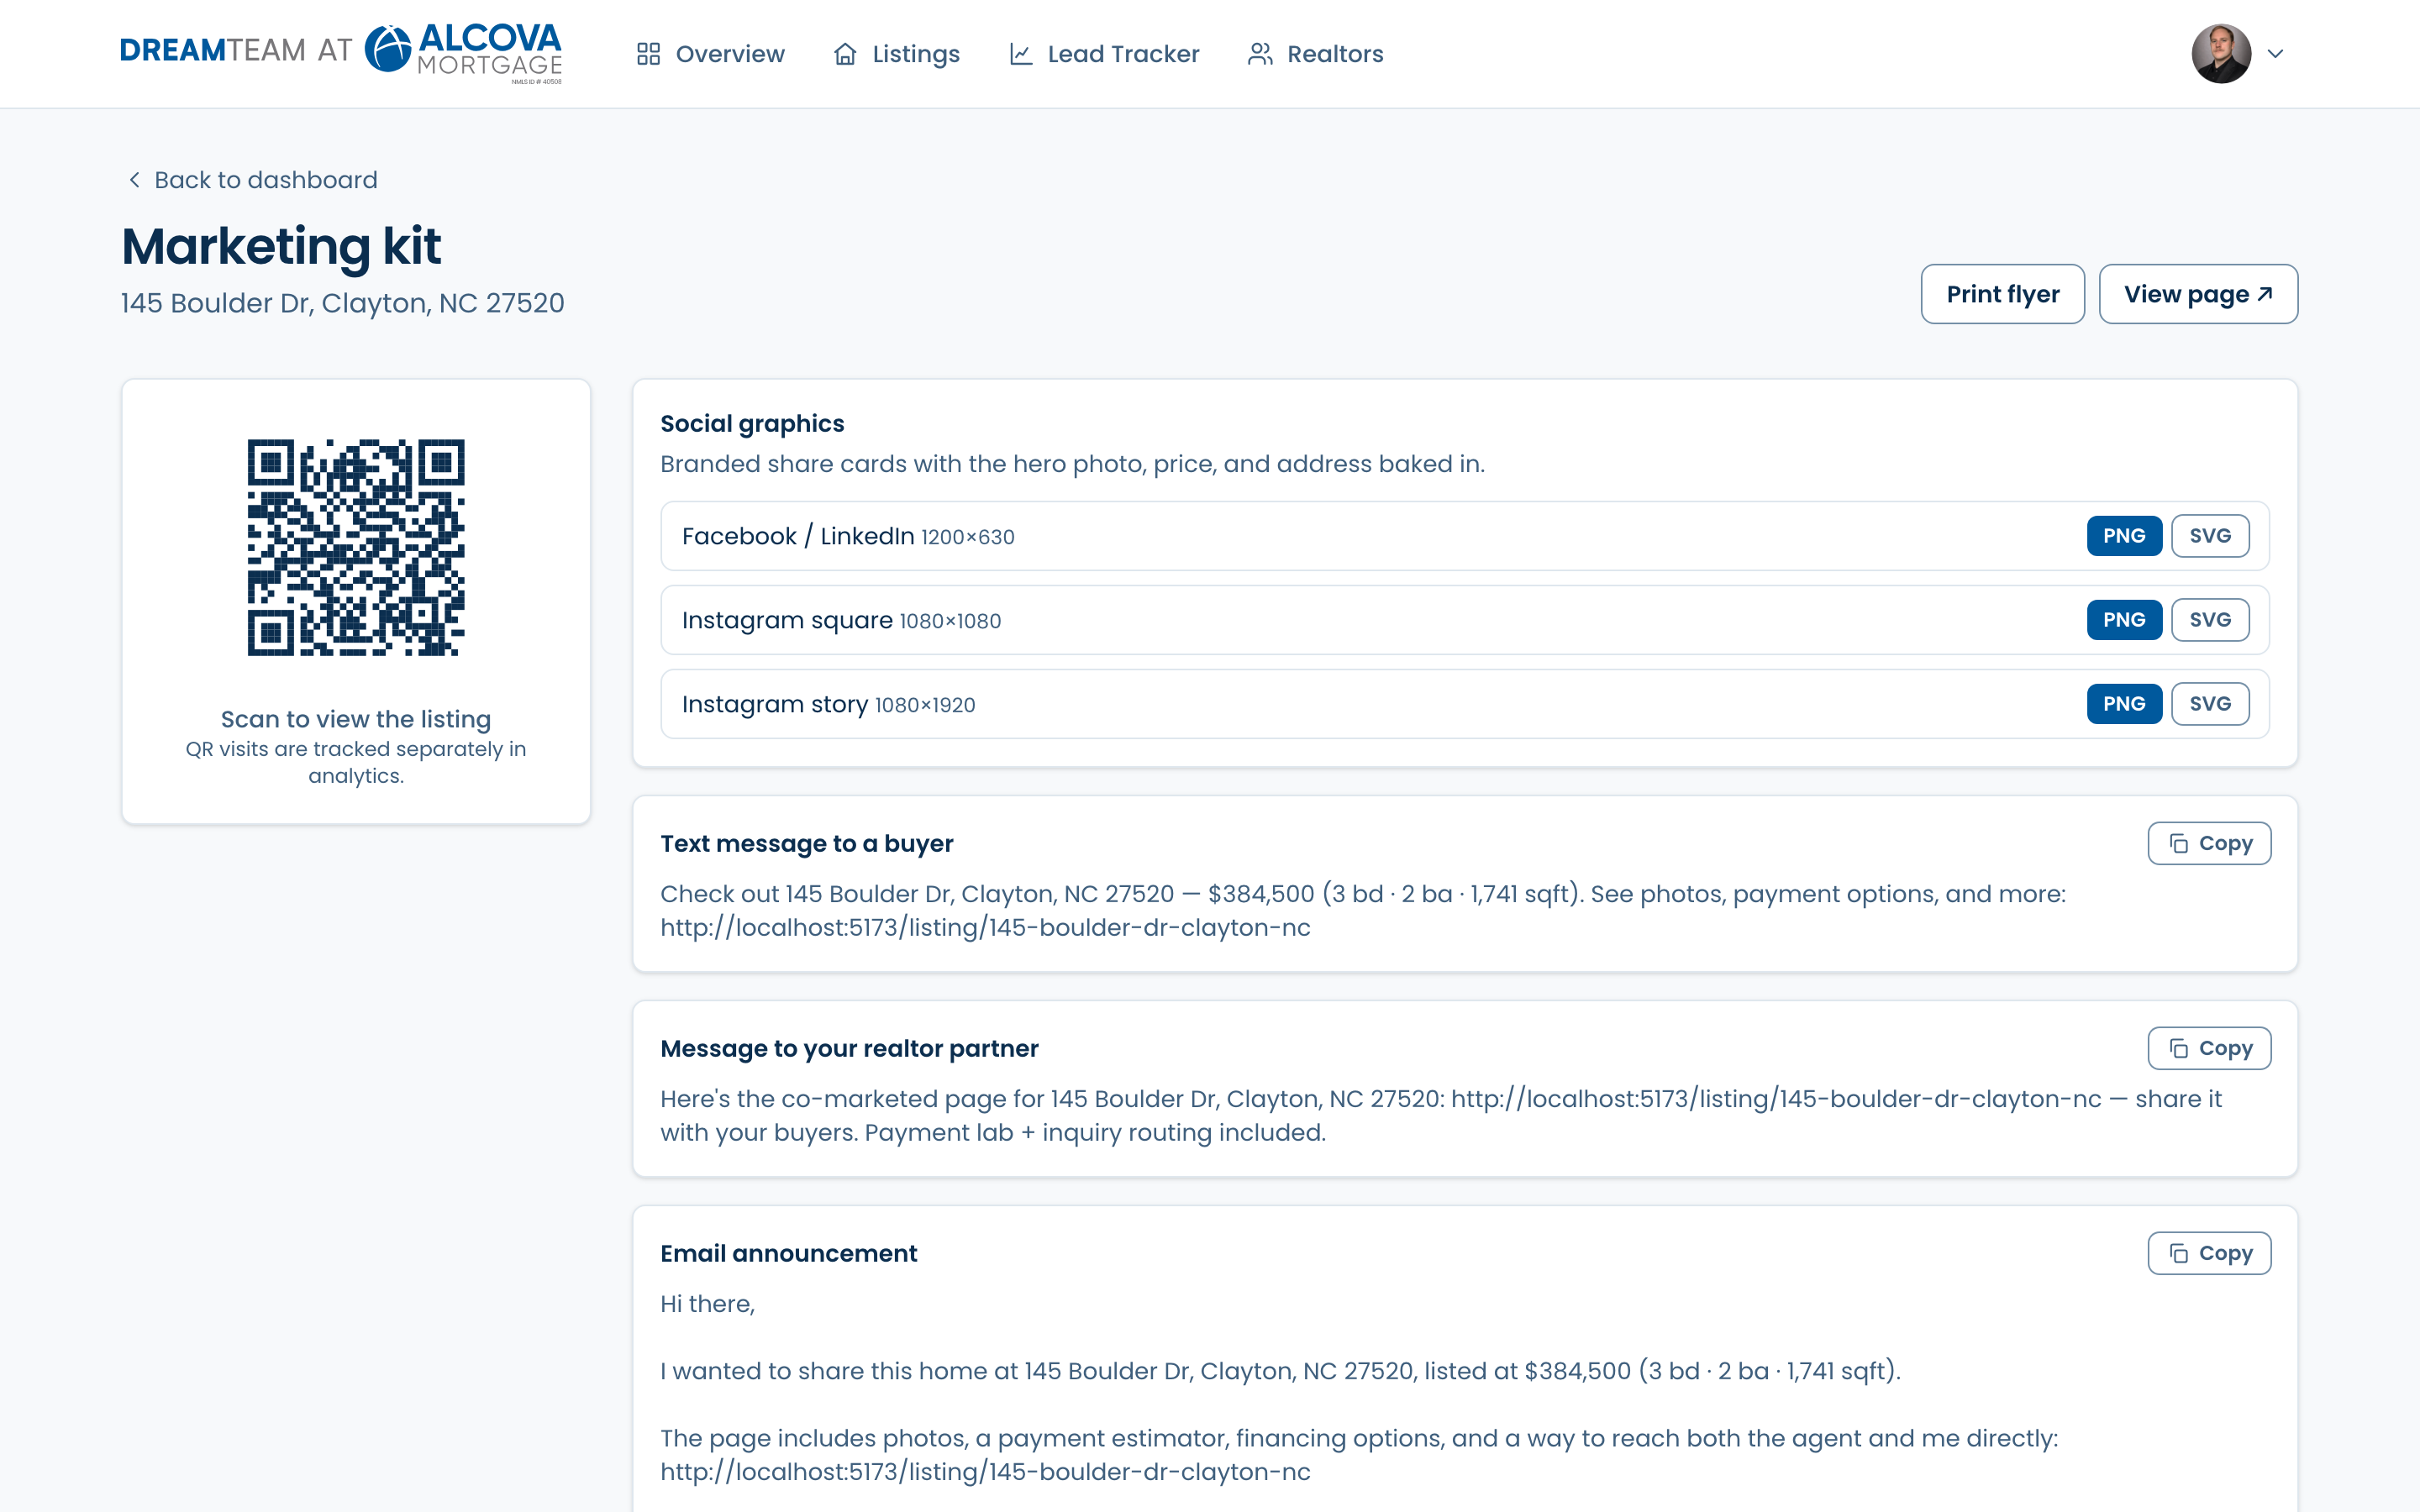Copy the email announcement
This screenshot has height=1512, width=2420.
2209,1253
